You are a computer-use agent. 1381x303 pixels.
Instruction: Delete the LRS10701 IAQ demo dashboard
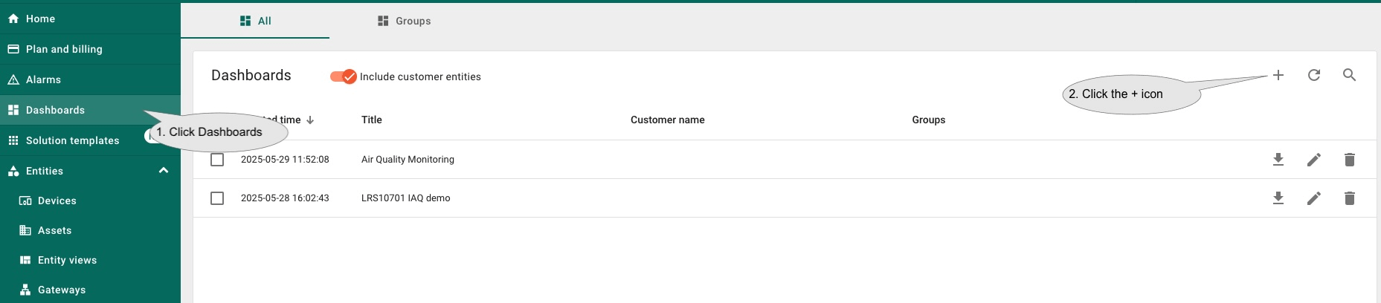tap(1349, 198)
